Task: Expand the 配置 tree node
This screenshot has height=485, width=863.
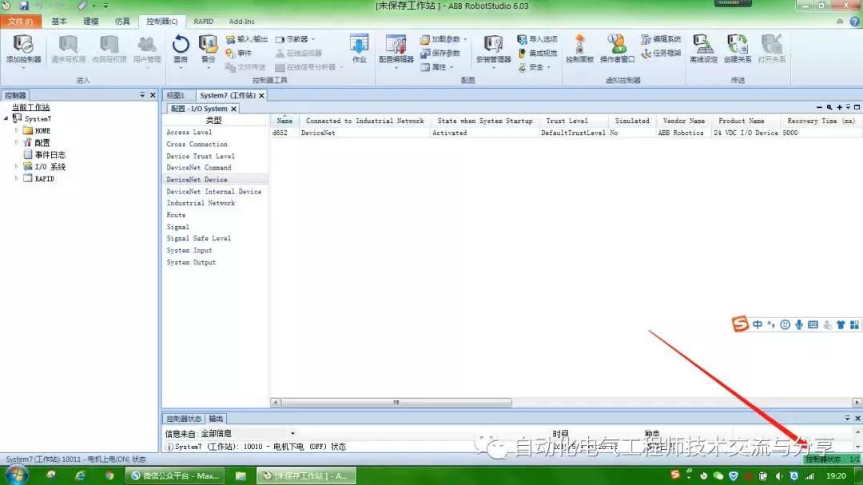Action: pos(17,142)
